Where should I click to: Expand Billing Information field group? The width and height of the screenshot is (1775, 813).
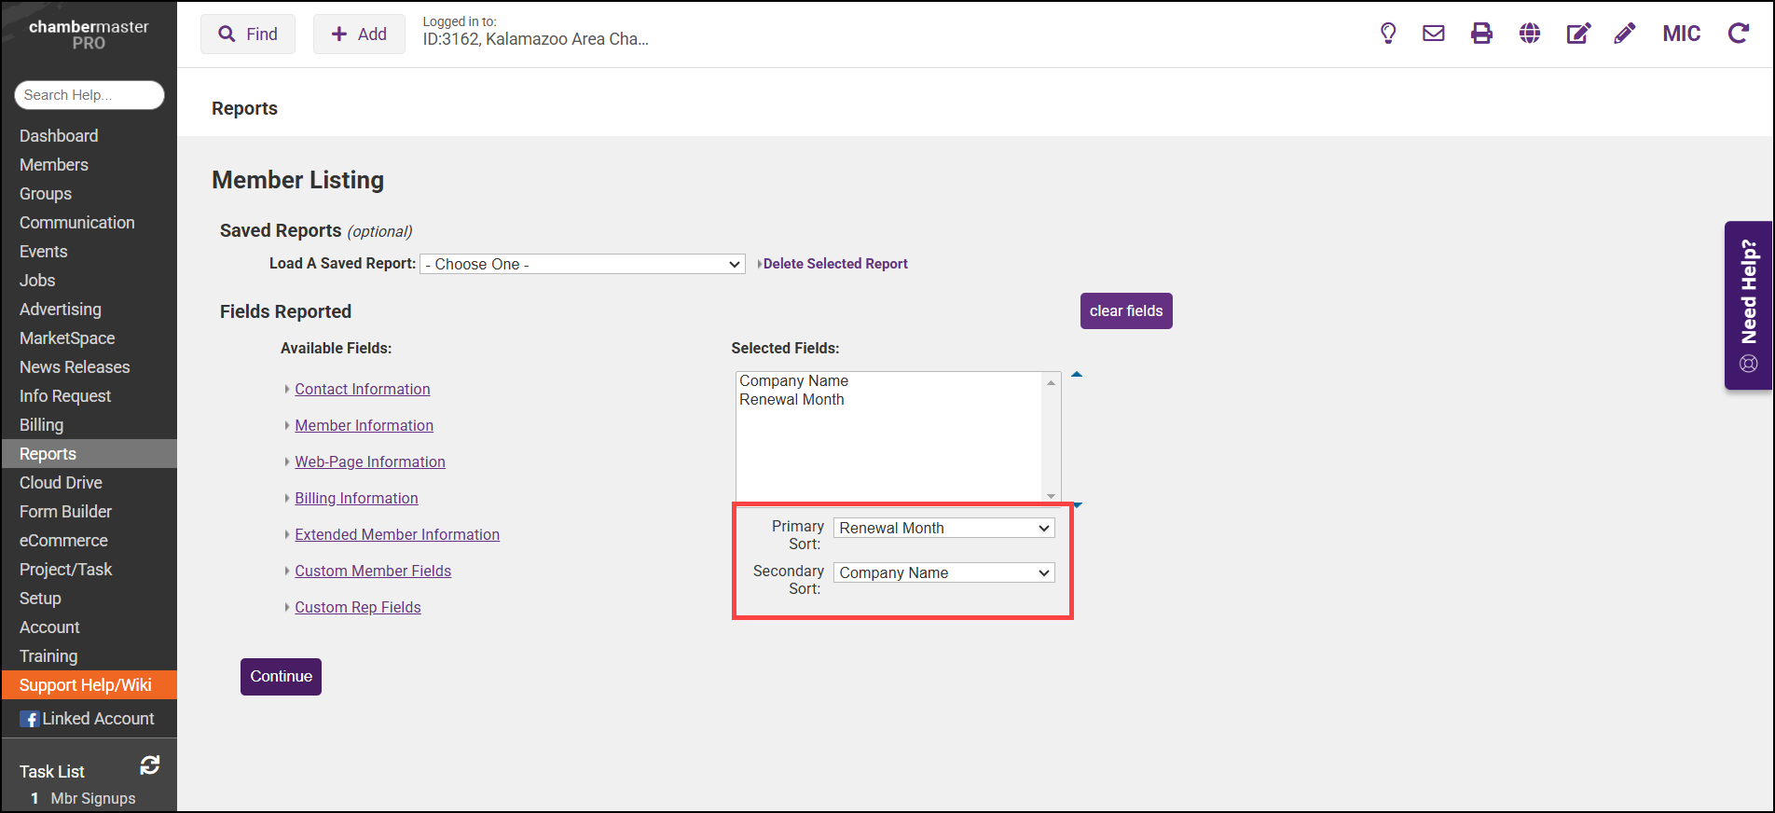pos(356,498)
